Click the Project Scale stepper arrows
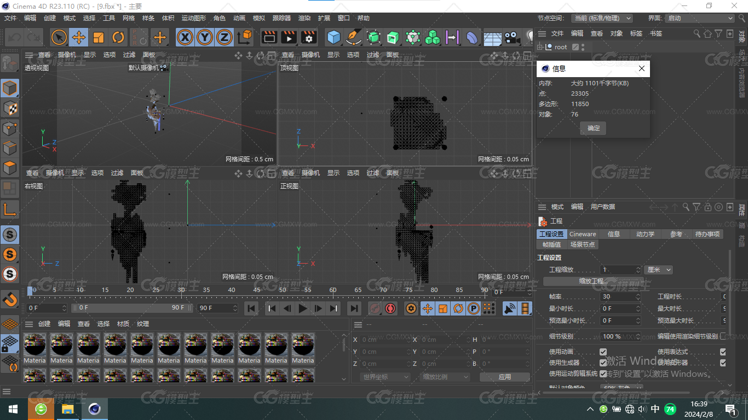748x420 pixels. point(638,270)
